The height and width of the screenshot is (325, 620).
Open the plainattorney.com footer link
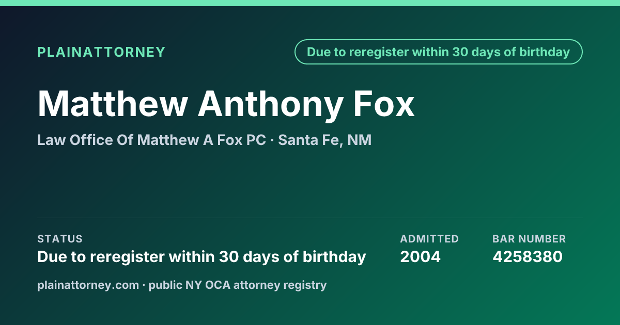(88, 285)
